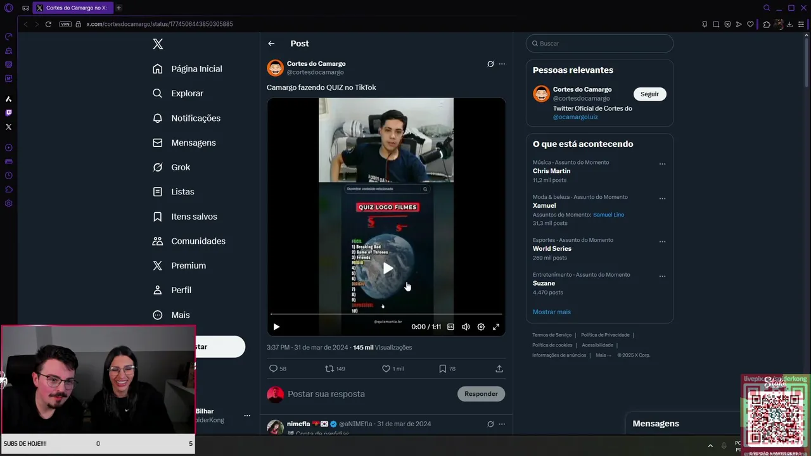
Task: Click the Buscar search field
Action: click(599, 44)
